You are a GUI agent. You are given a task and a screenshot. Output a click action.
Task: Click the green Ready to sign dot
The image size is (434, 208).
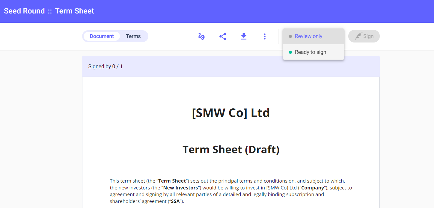coord(290,52)
